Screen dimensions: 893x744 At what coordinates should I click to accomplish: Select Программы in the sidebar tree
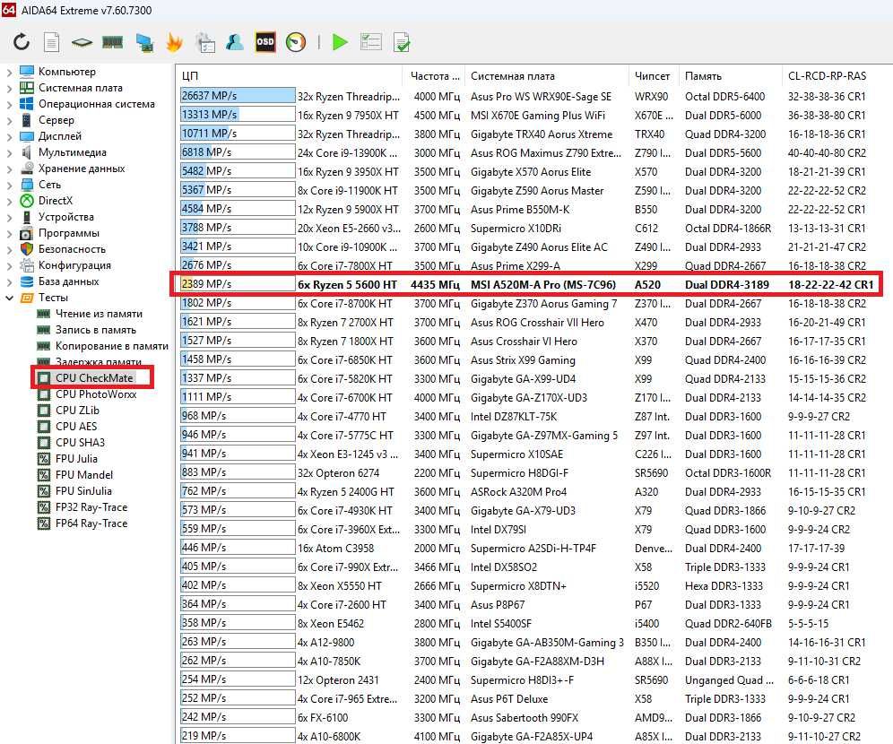tap(68, 233)
